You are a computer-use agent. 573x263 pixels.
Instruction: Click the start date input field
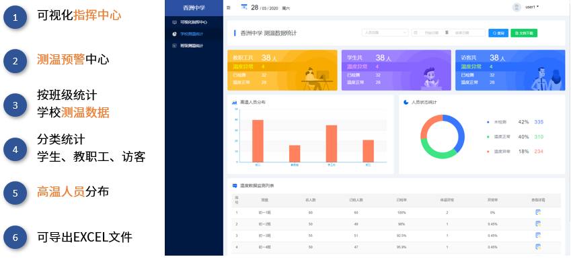tap(432, 33)
